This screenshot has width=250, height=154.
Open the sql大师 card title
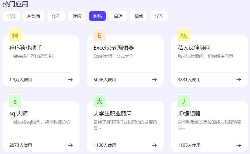click(19, 114)
